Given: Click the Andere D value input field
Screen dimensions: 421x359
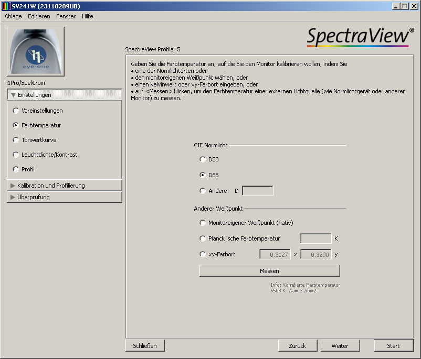Looking at the screenshot, I should pos(258,191).
